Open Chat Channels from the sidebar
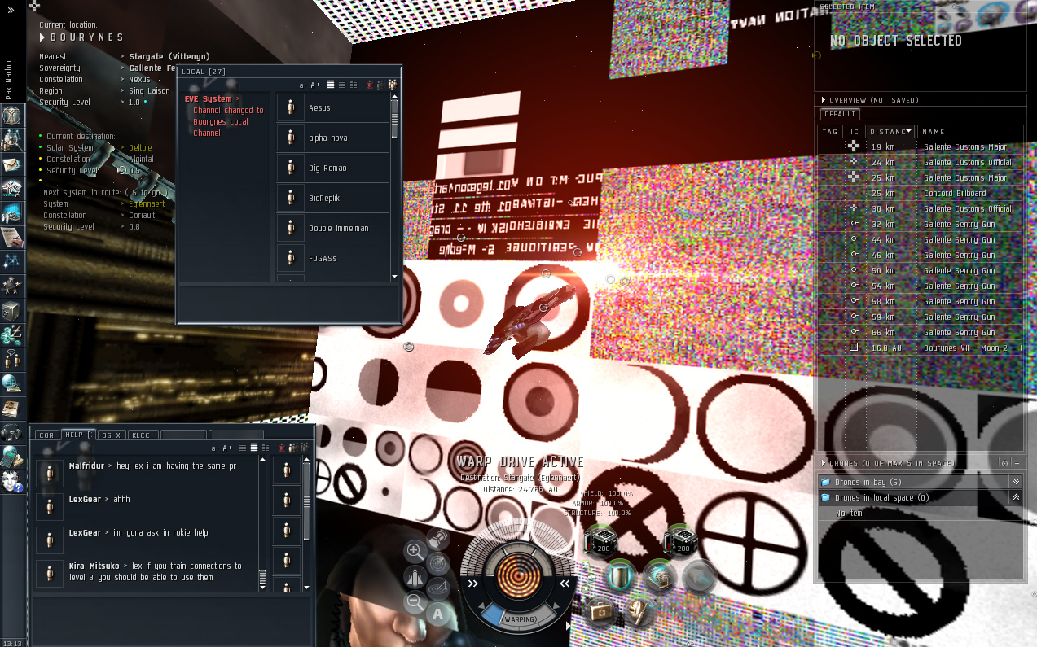This screenshot has height=647, width=1037. 11,359
